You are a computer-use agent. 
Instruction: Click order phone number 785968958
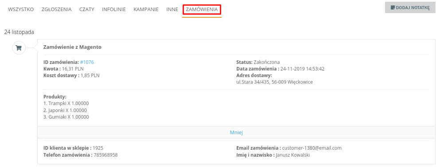[105, 155]
